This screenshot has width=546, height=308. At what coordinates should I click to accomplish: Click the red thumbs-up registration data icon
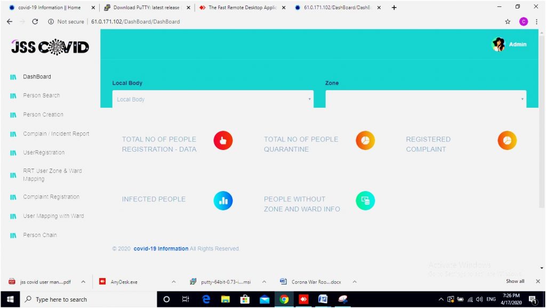[223, 140]
